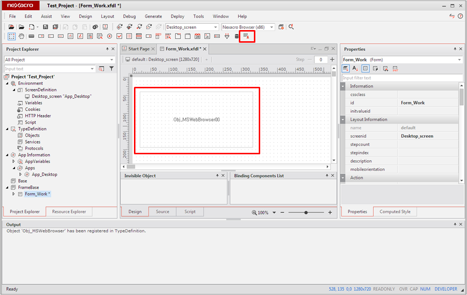467x295 pixels.
Task: Open the Generate menu
Action: [153, 16]
